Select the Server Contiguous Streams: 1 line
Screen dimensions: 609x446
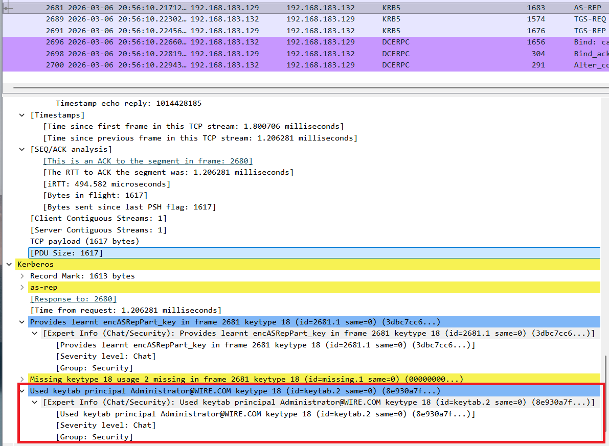[99, 230]
